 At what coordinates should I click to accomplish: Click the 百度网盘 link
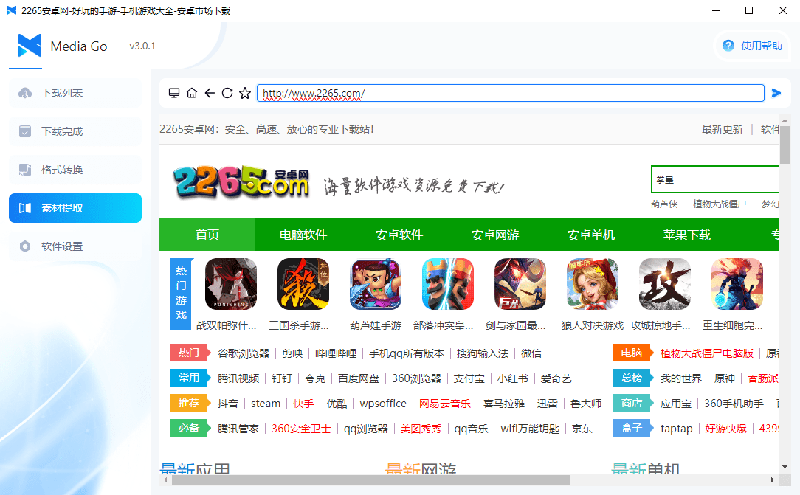(x=359, y=378)
